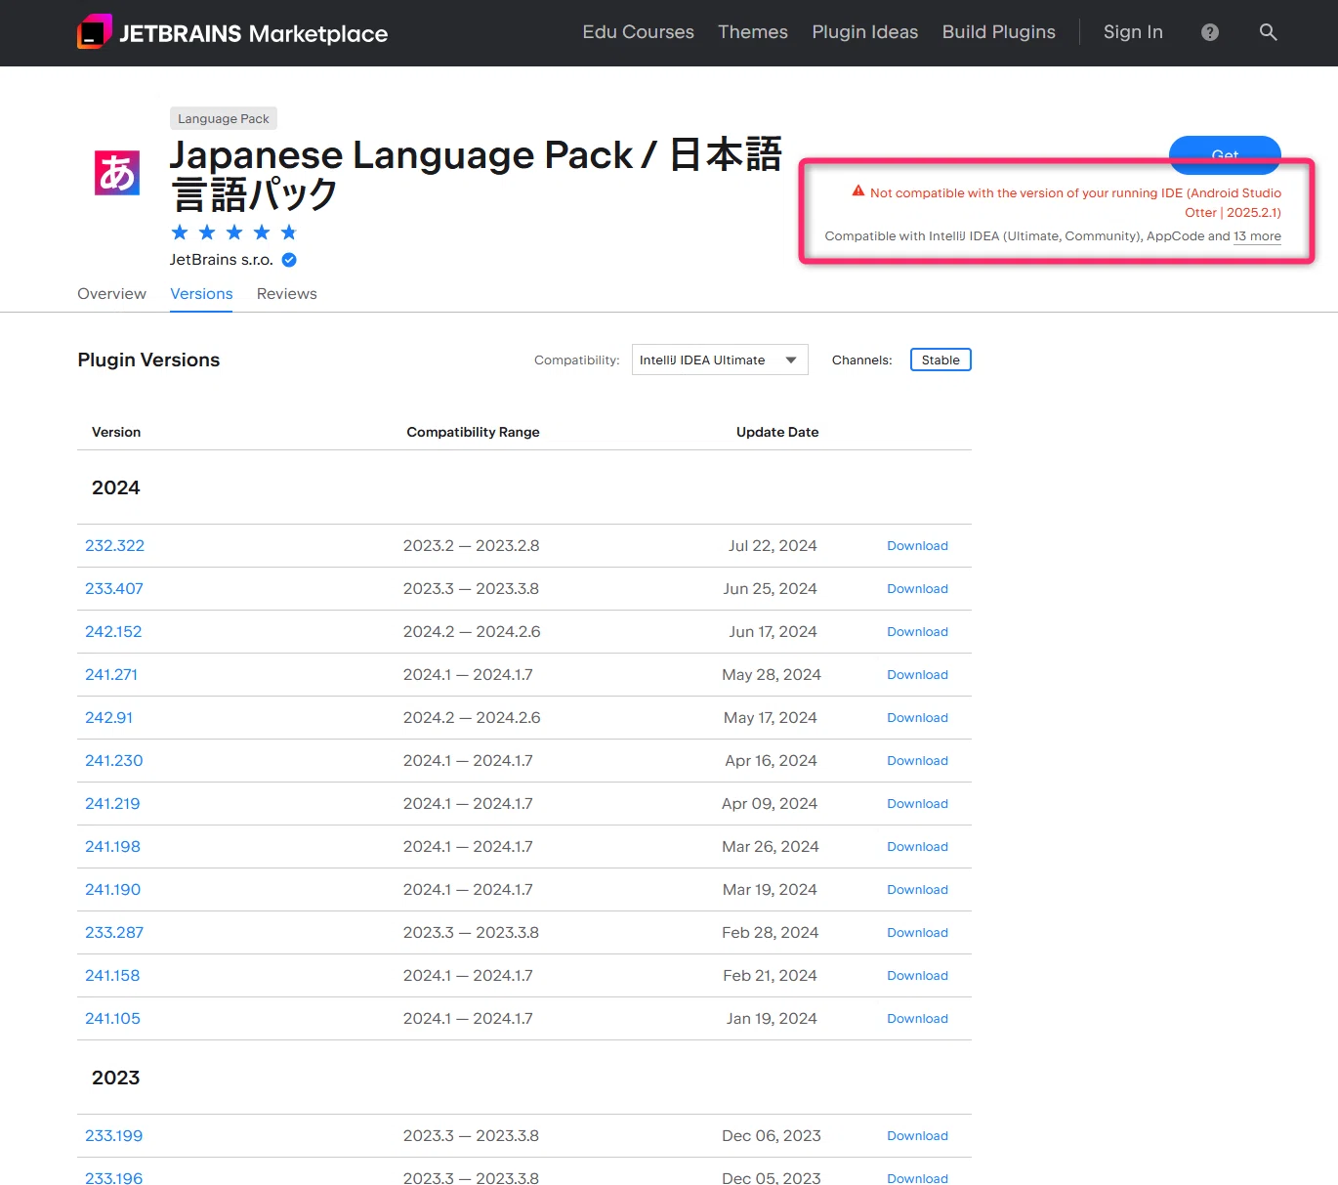Select the Versions tab
This screenshot has width=1338, height=1185.
201,294
